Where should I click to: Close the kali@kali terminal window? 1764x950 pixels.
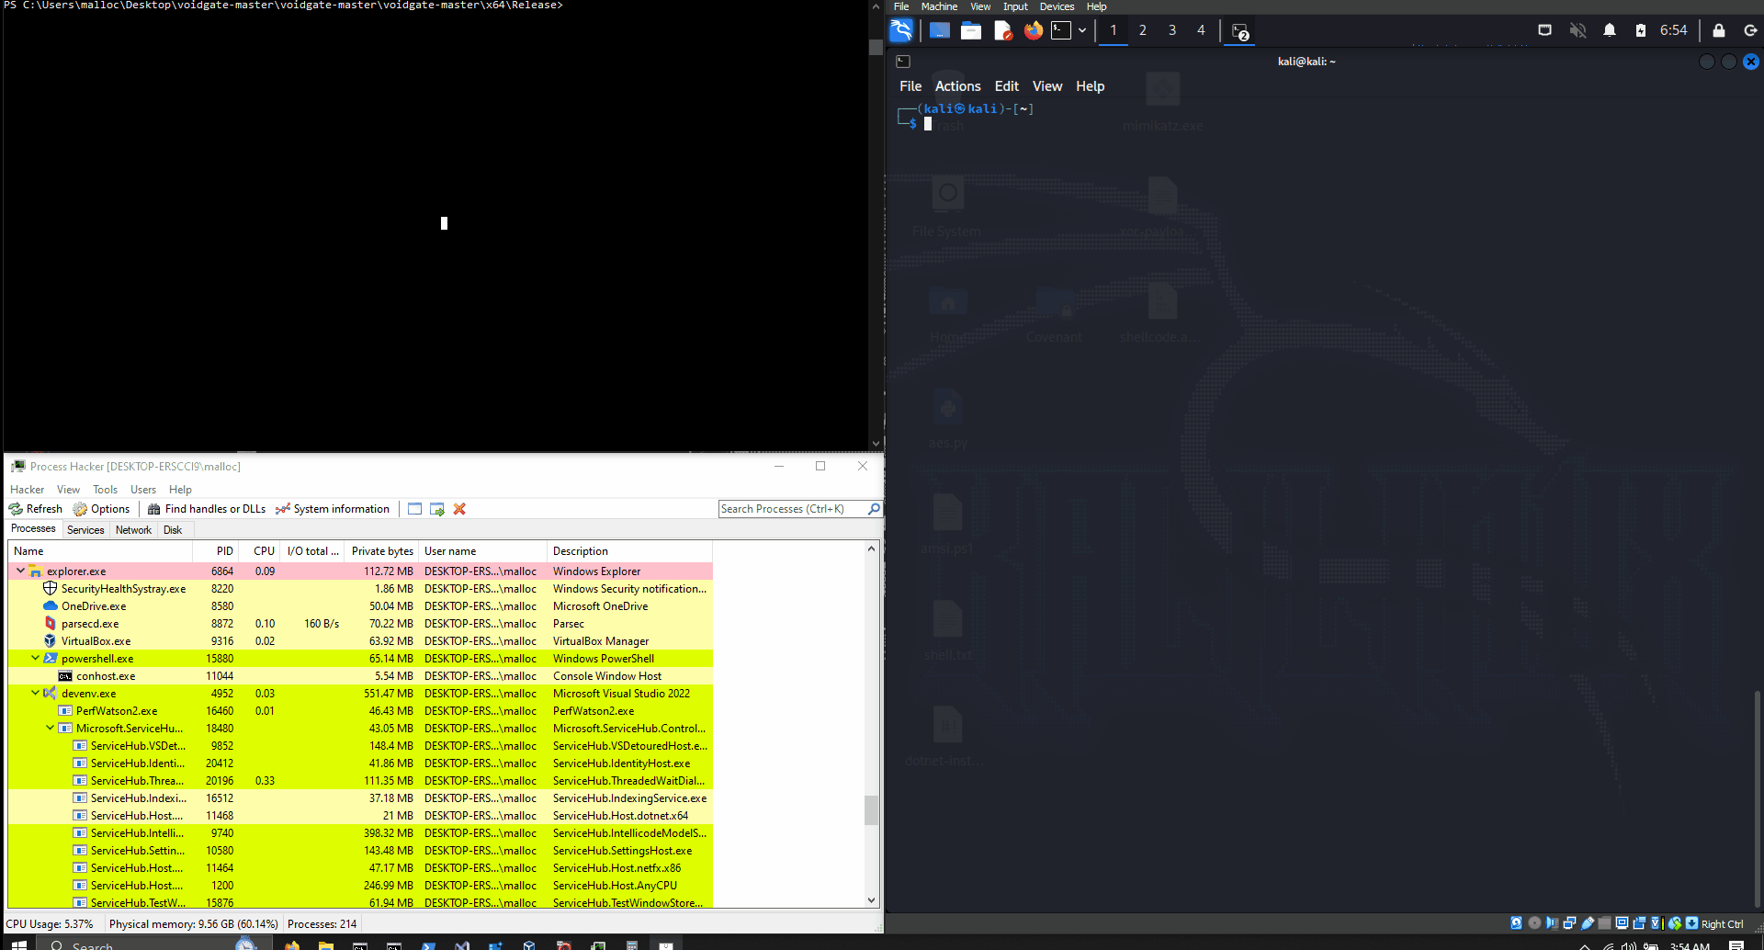1751,62
